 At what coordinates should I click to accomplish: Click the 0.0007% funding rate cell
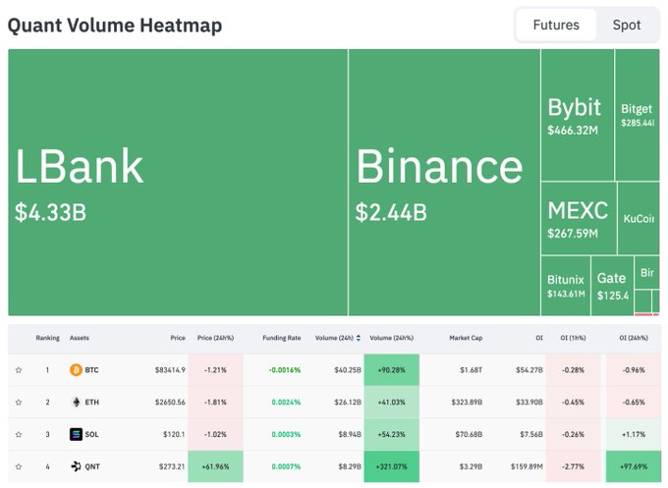286,466
